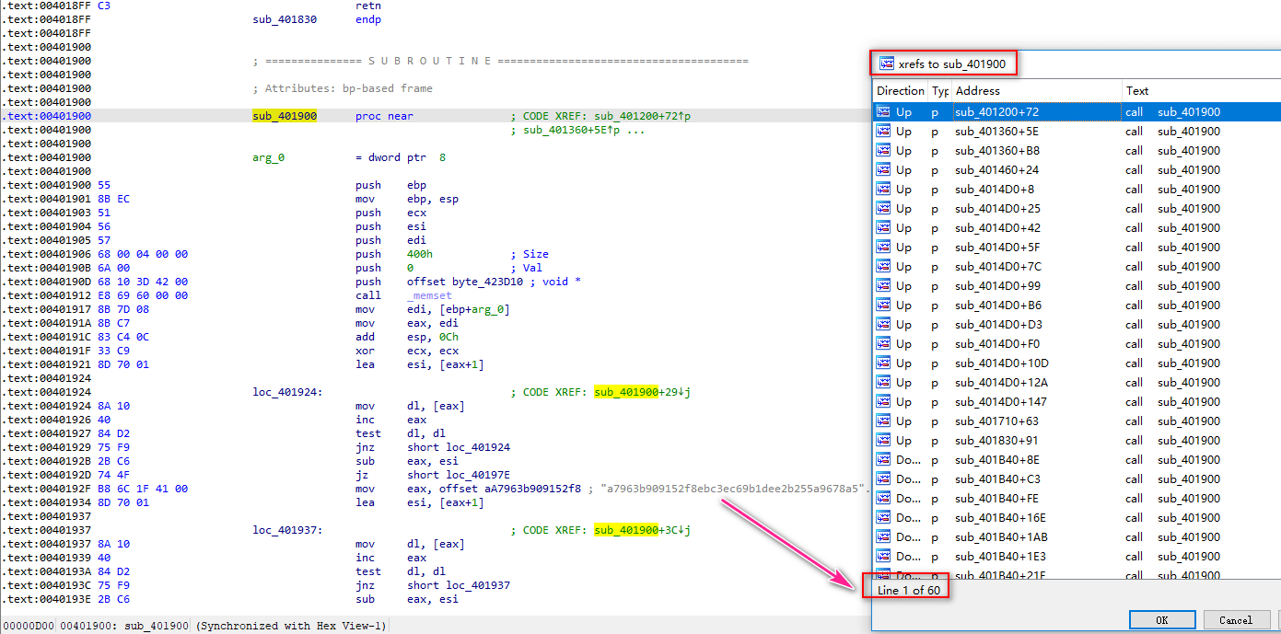
Task: Click the loc_401924: label definition
Action: pos(287,392)
